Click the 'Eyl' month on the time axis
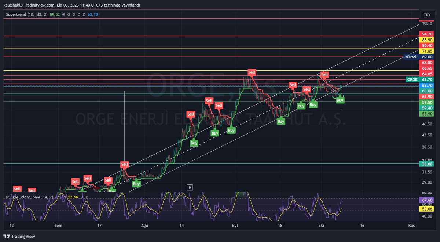440x242 pixels. coord(235,226)
